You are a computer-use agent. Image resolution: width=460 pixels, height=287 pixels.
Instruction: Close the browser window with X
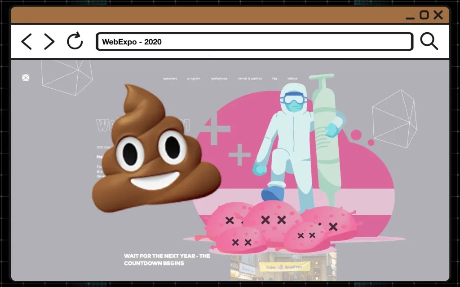(x=438, y=16)
